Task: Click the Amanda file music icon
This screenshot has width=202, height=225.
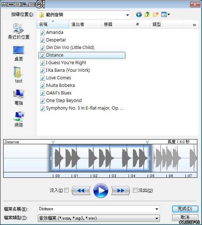Action: coord(42,32)
